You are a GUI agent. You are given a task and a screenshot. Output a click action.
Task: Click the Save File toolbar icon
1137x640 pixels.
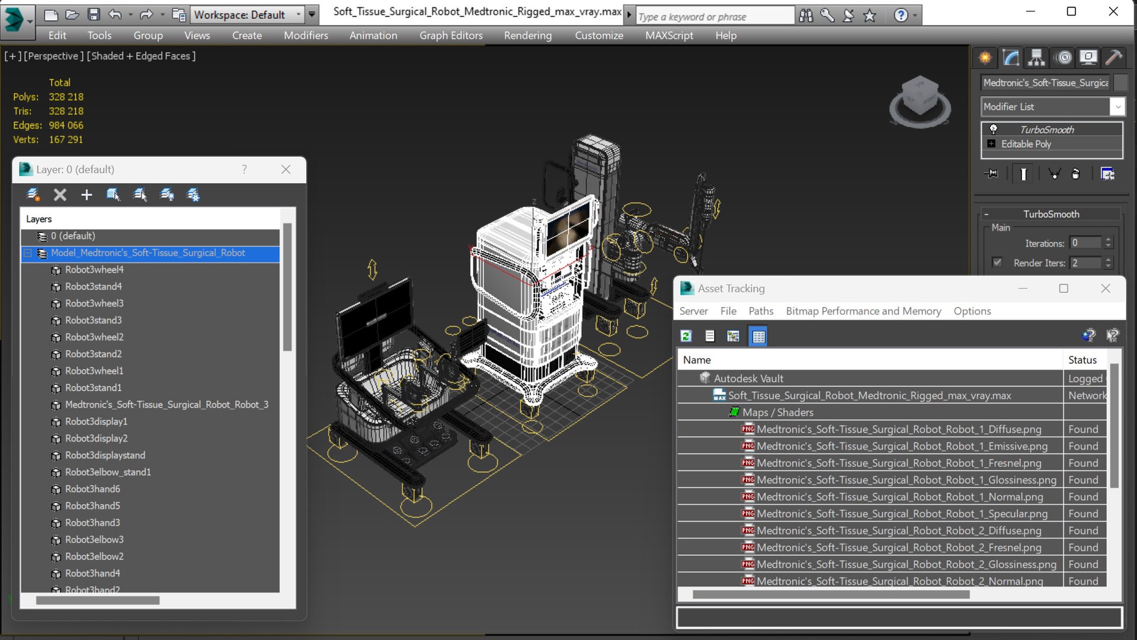pyautogui.click(x=94, y=14)
